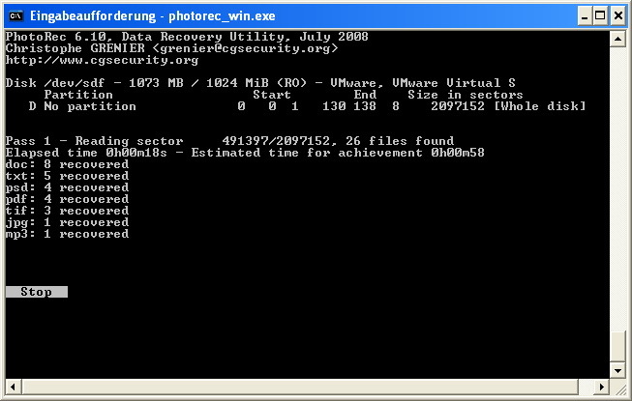Click the 'End' column header
632x401 pixels.
[x=365, y=95]
